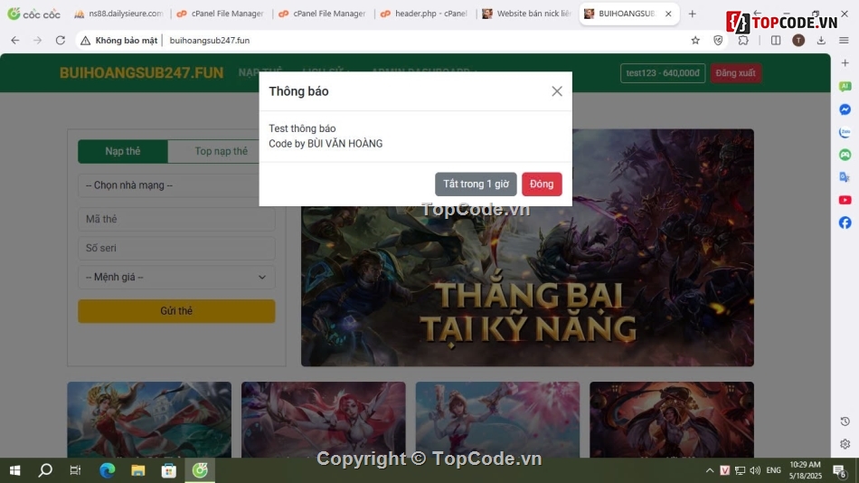Open YouTube in the sidebar
Viewport: 859px width, 483px height.
point(845,200)
